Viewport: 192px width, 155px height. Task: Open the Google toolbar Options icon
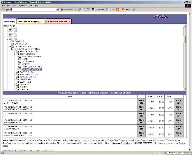pos(126,10)
